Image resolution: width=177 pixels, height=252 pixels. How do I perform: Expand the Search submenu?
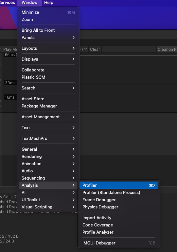(x=48, y=88)
